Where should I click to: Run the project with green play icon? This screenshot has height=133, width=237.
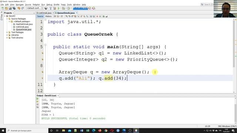59,8
